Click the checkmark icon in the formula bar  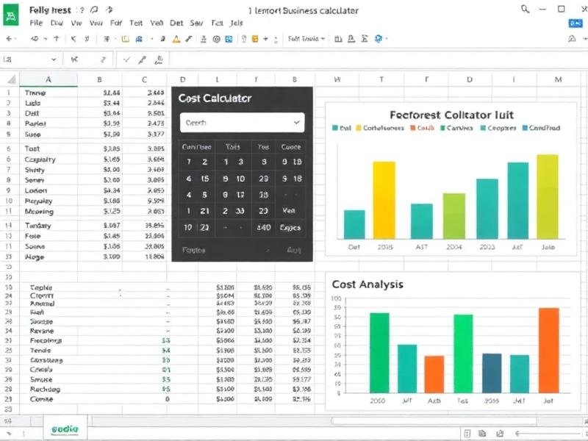(x=126, y=60)
